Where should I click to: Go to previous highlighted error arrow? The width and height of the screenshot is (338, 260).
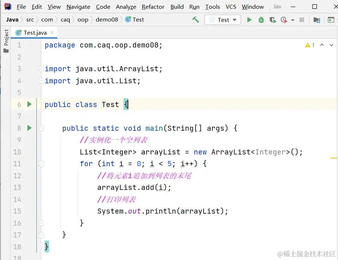pos(322,45)
